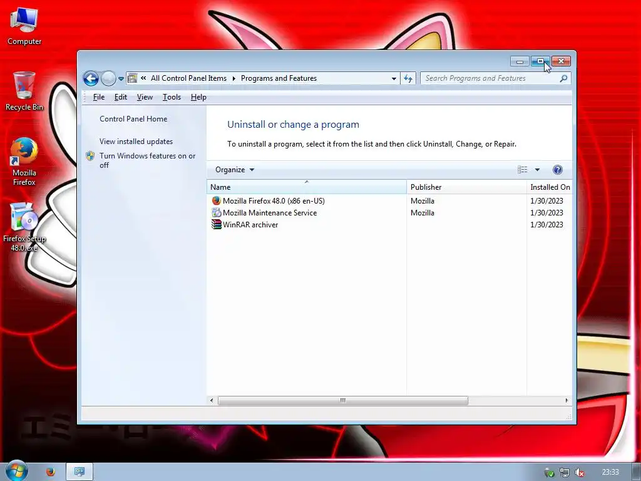The height and width of the screenshot is (481, 641).
Task: Select Mozilla Firefox 48.0 (x86 en-US) entry
Action: (274, 201)
